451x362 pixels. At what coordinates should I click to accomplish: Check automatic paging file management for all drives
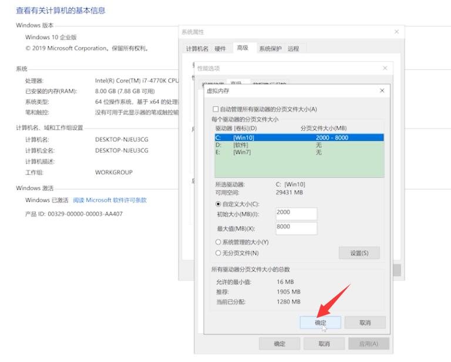[216, 109]
